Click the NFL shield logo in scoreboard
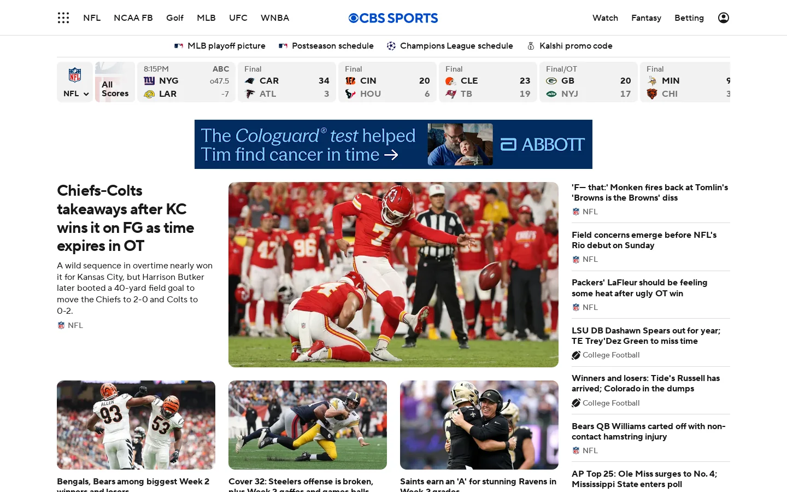Viewport: 787px width, 492px height. [x=75, y=75]
